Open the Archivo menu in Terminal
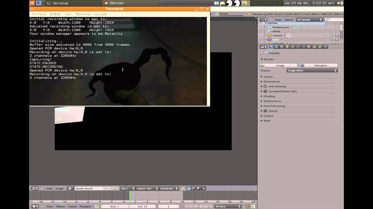Screen dimensions: 373x209 click(38, 14)
